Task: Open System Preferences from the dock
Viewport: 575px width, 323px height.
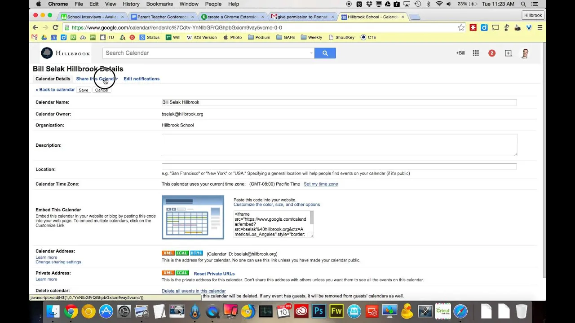Action: pos(124,311)
